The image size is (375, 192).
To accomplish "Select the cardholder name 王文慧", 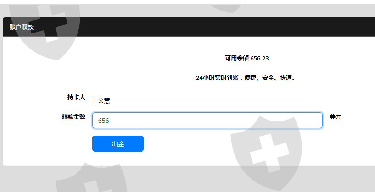I will (101, 100).
